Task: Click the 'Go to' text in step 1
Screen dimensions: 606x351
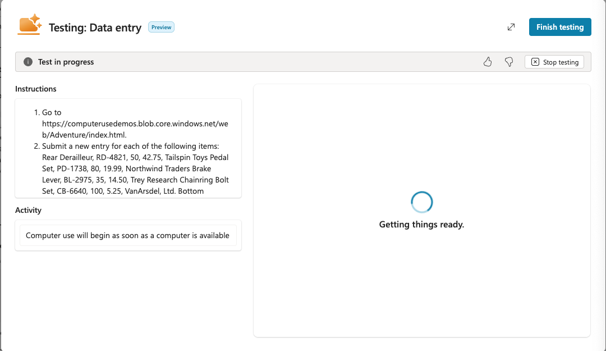Action: pos(52,112)
